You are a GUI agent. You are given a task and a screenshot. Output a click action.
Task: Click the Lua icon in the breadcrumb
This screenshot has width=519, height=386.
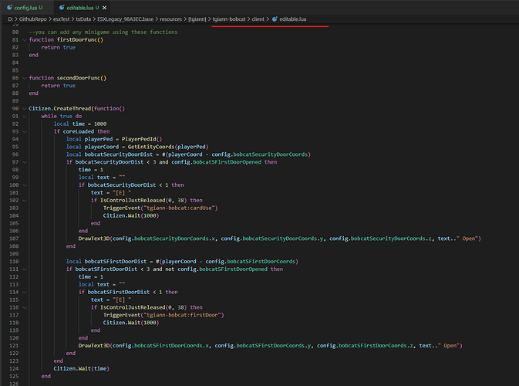click(x=275, y=19)
